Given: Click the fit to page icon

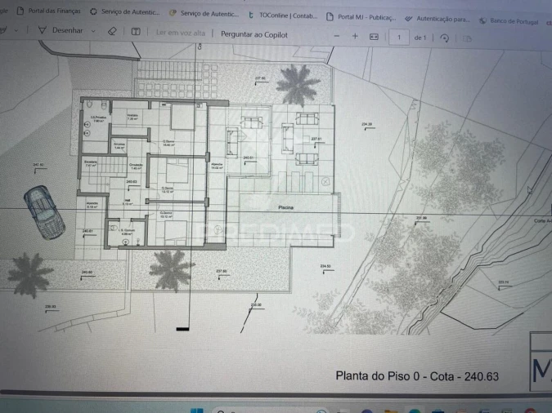Looking at the screenshot, I should pos(375,37).
